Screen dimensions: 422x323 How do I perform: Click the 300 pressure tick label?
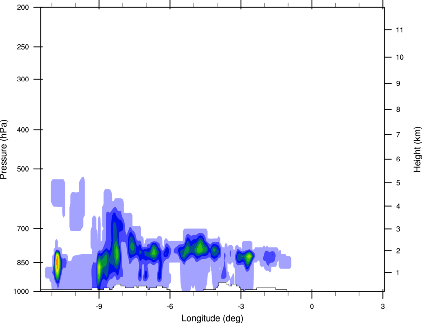point(23,79)
